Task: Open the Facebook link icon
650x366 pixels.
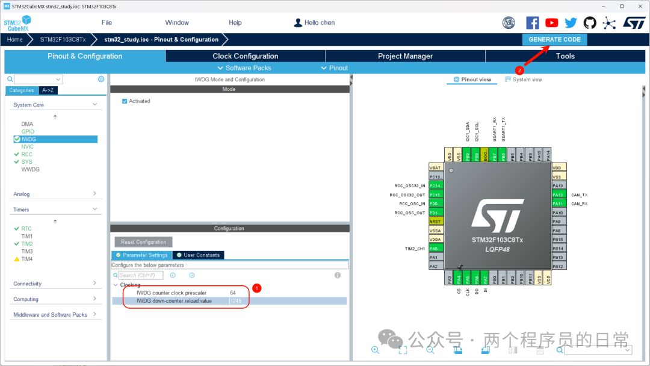Action: 532,23
